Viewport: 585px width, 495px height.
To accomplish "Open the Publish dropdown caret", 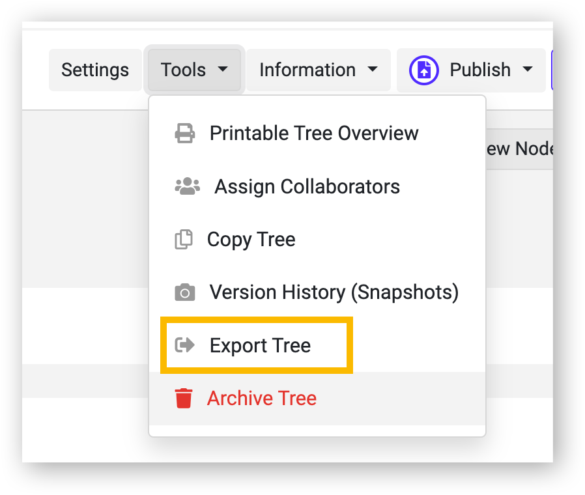I will tap(528, 69).
